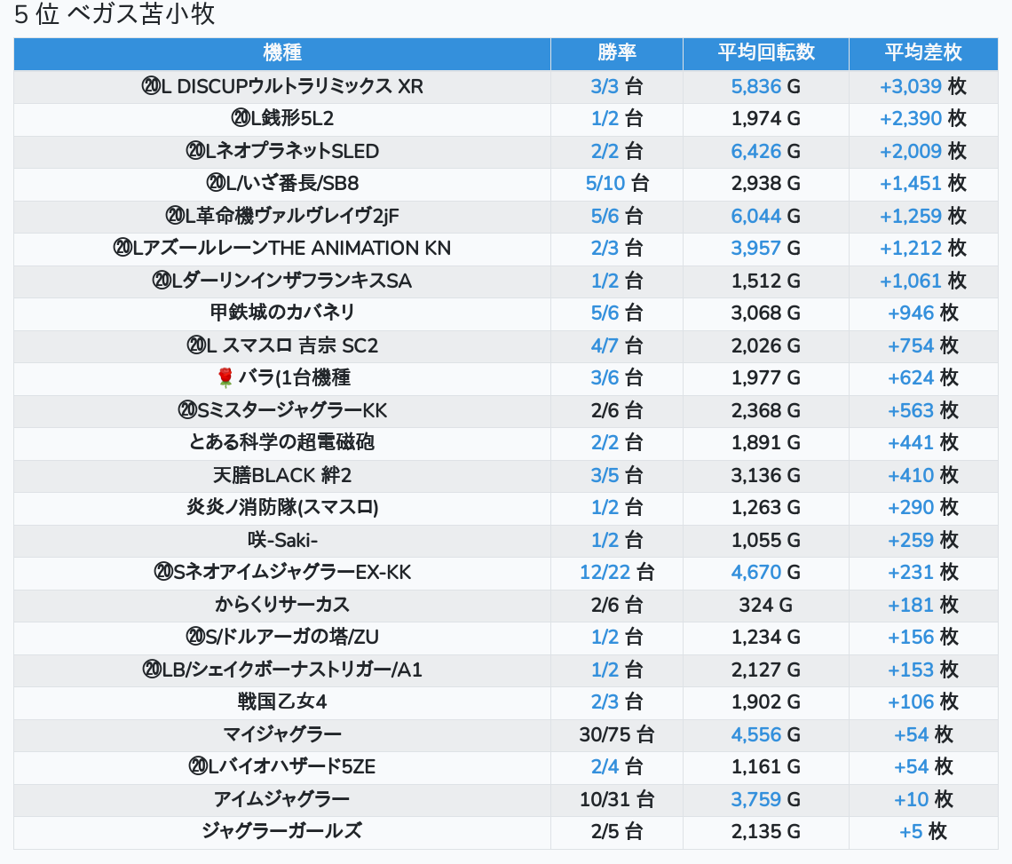Open the マイジャグラー row entry
Viewport: 1012px width, 864px height.
282,734
